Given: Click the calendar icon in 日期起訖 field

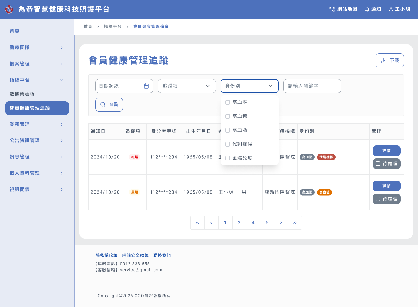Looking at the screenshot, I should [146, 86].
